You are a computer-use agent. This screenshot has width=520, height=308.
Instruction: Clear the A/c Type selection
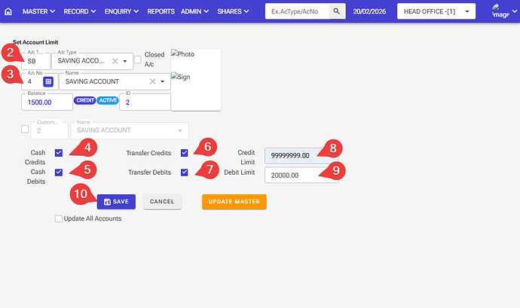coord(115,61)
